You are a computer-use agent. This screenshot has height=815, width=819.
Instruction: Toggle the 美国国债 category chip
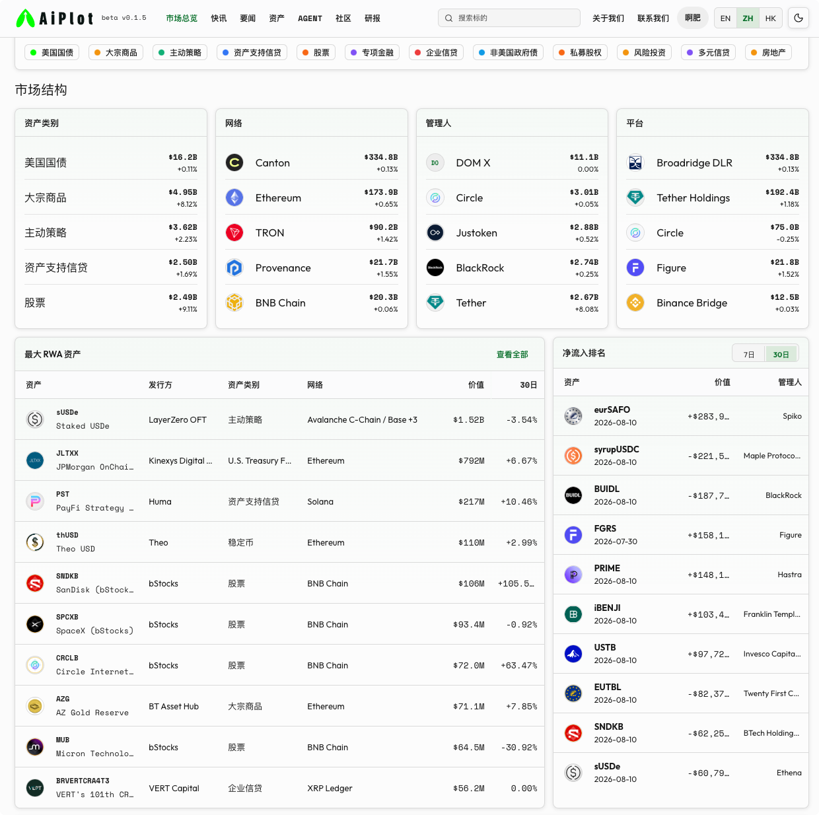pyautogui.click(x=52, y=53)
